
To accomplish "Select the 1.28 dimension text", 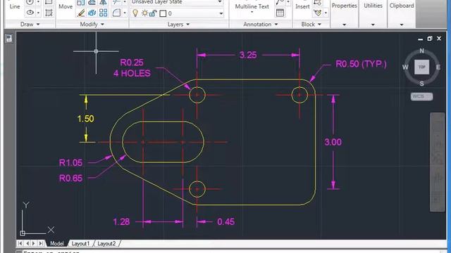I will (121, 222).
